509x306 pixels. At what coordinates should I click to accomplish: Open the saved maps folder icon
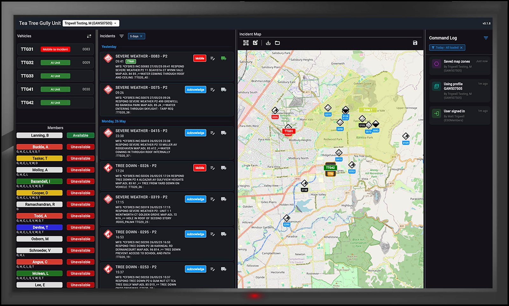pos(277,42)
